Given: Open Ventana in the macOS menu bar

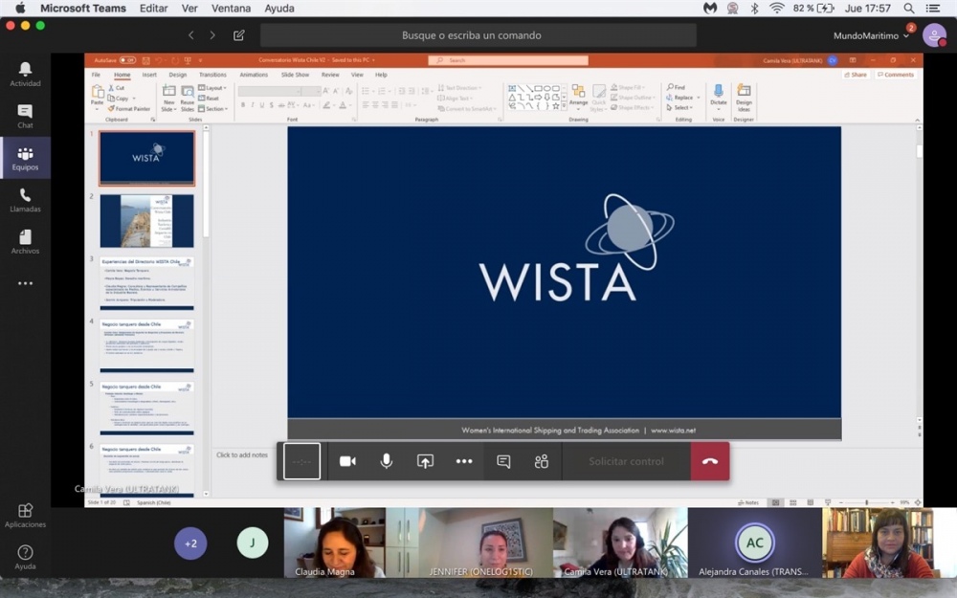Looking at the screenshot, I should point(231,8).
